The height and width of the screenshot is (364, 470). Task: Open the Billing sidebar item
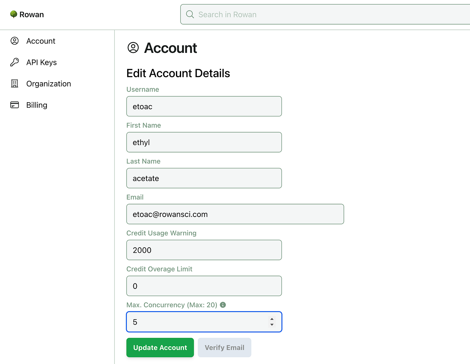(37, 105)
